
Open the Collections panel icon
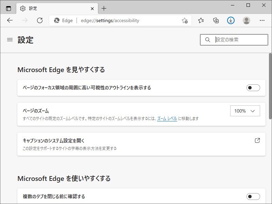[x=216, y=20]
